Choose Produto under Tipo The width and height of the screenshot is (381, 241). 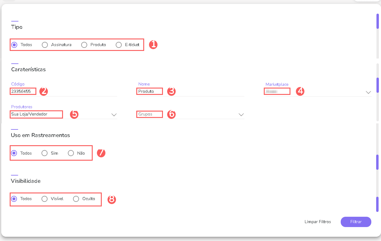[x=84, y=45]
